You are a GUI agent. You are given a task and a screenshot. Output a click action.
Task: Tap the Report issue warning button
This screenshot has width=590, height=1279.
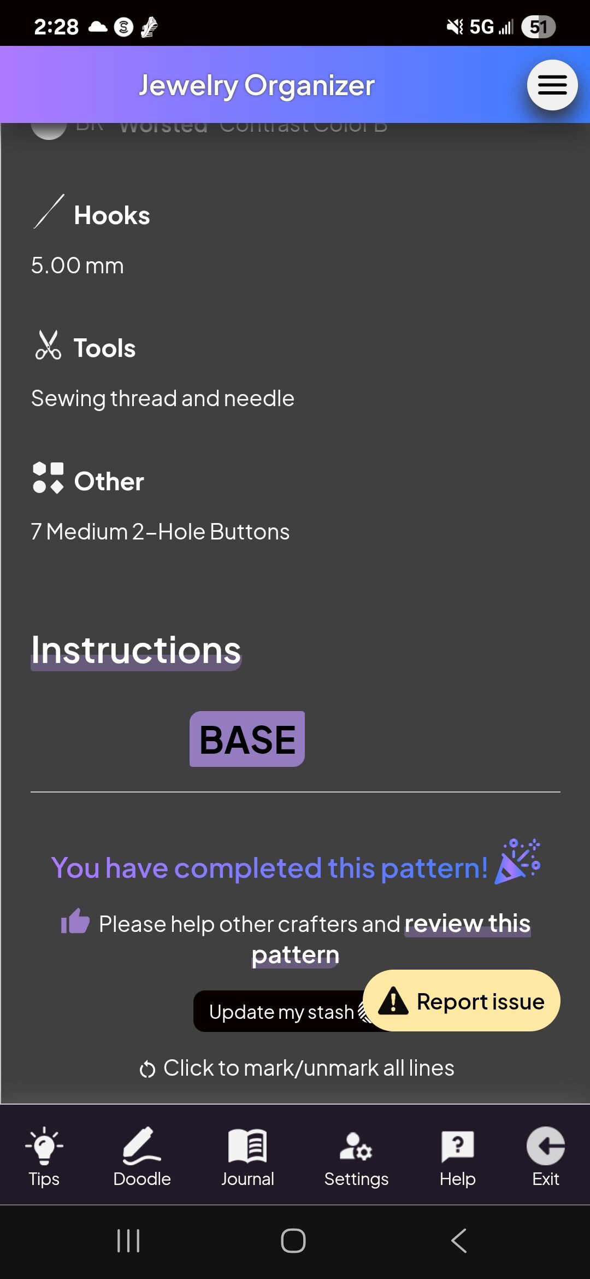462,1001
